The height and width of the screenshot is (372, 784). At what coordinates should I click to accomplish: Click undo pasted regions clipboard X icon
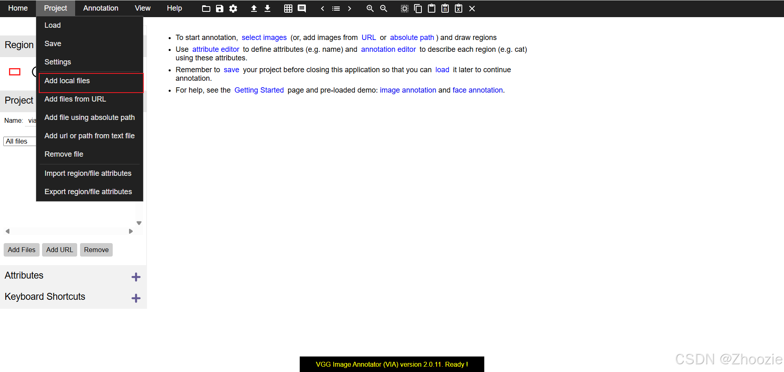[459, 9]
